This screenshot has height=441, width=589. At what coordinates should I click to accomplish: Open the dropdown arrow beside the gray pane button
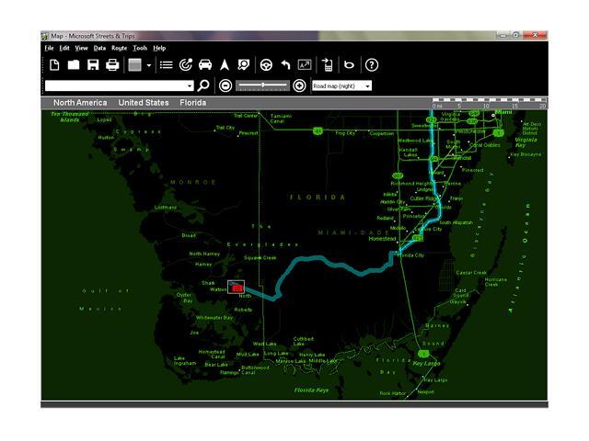[149, 65]
